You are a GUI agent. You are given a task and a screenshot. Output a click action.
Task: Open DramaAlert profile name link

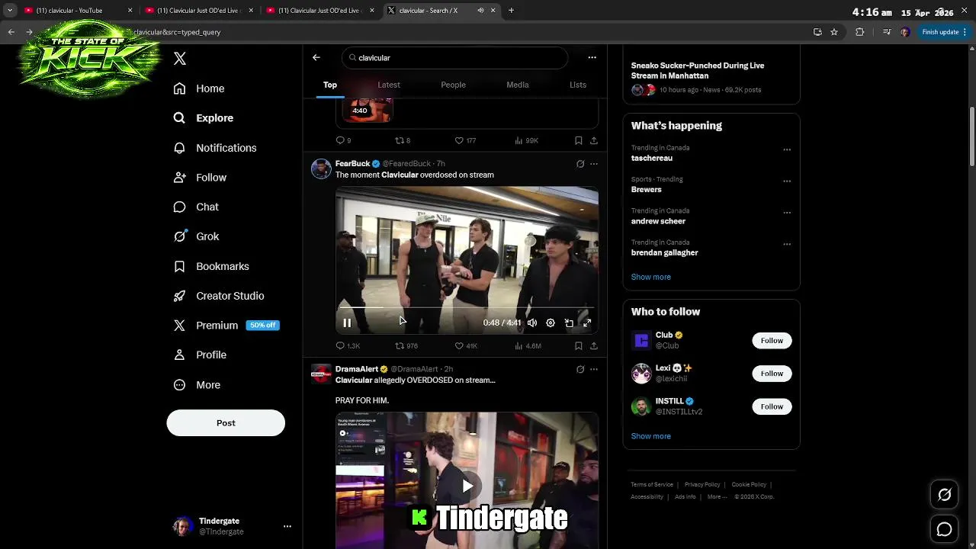(x=357, y=369)
